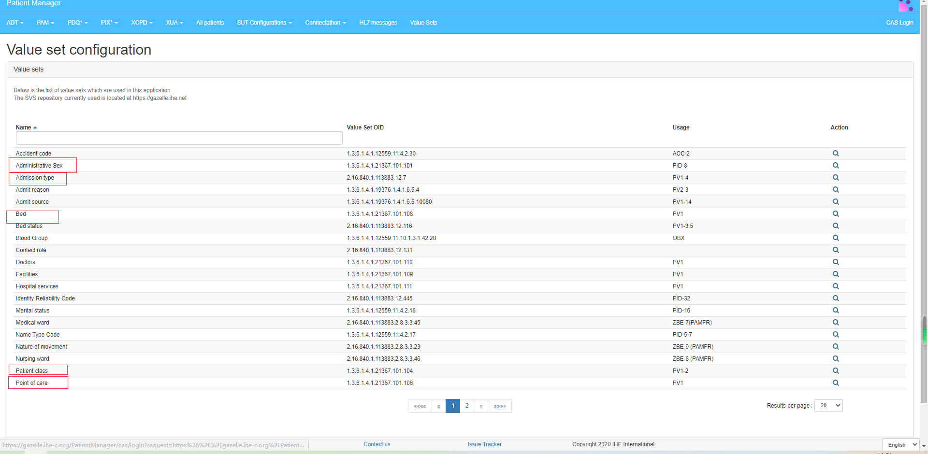
Task: Open Contact us link
Action: coord(377,444)
